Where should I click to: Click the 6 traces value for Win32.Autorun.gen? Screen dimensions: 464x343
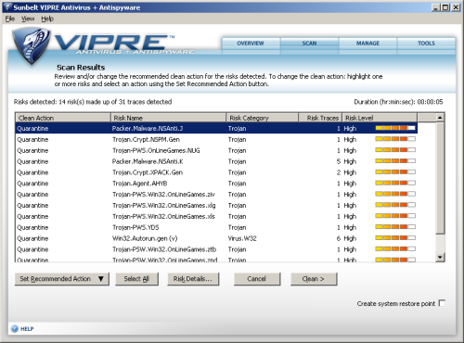tap(339, 238)
